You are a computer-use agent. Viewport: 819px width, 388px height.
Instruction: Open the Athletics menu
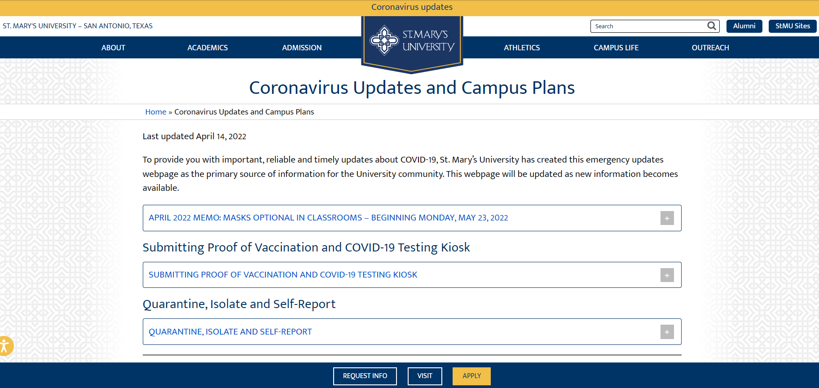(x=522, y=48)
